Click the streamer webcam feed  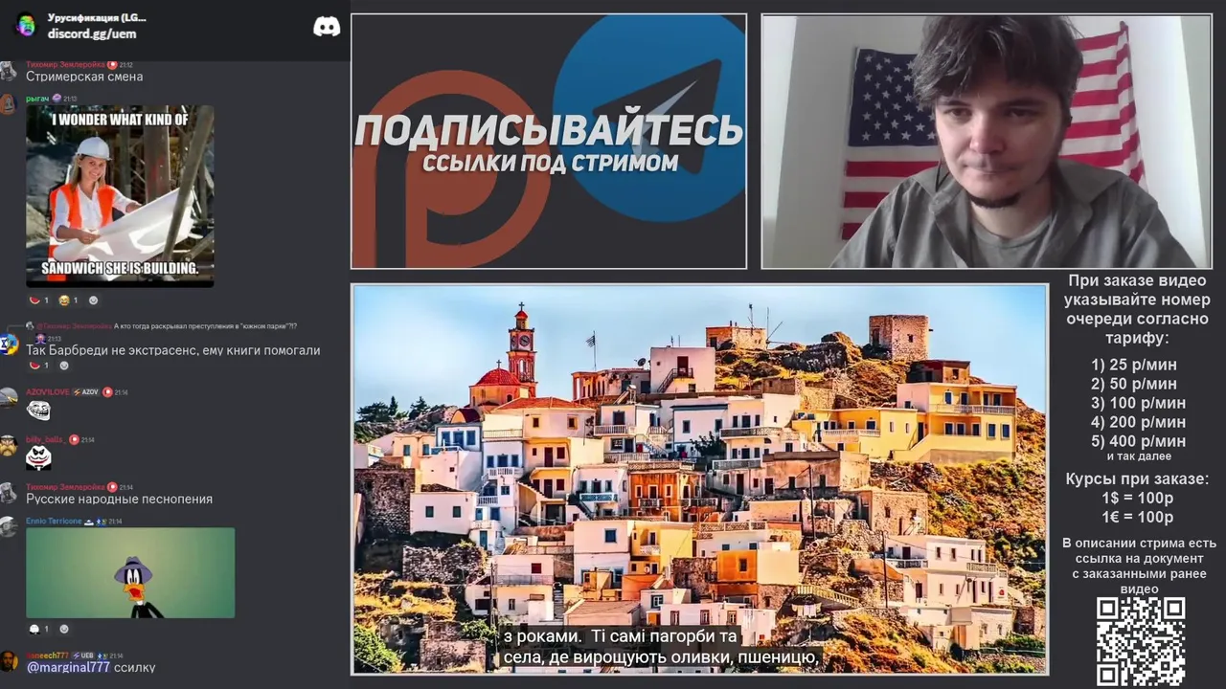pos(987,142)
